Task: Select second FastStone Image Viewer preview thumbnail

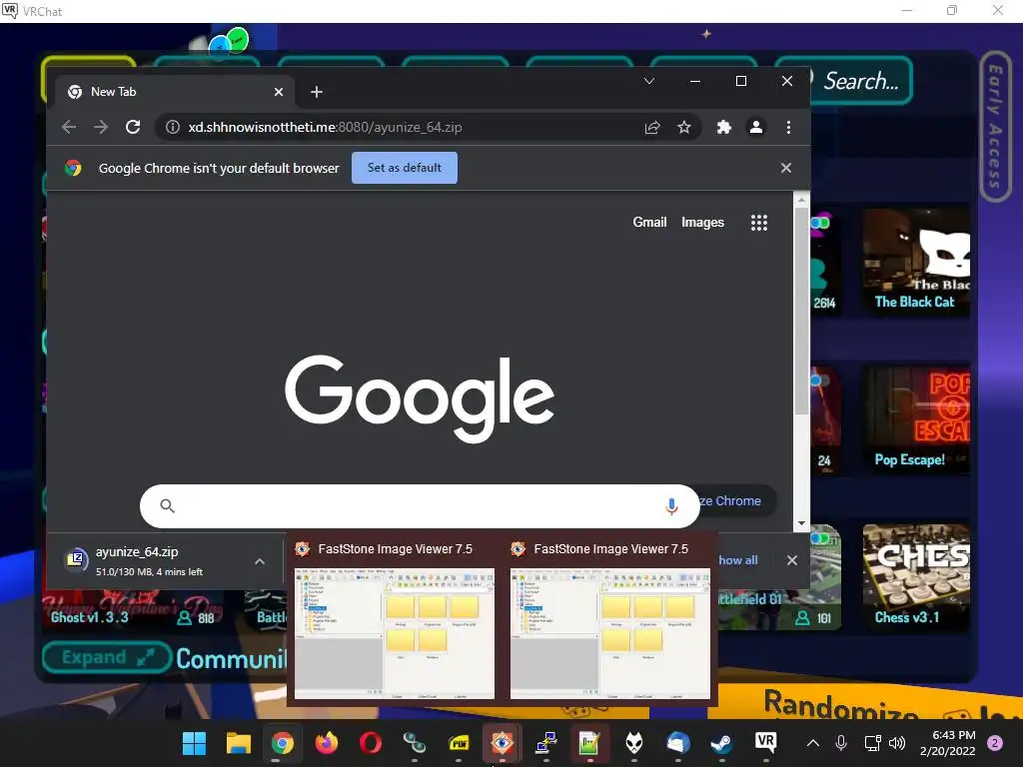Action: tap(610, 633)
